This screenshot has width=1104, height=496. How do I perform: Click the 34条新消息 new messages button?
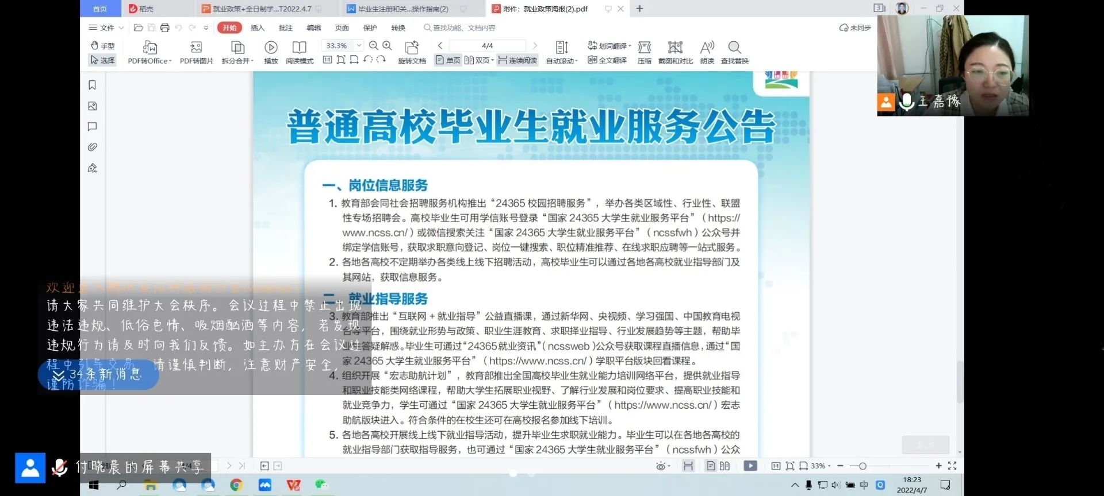click(98, 375)
